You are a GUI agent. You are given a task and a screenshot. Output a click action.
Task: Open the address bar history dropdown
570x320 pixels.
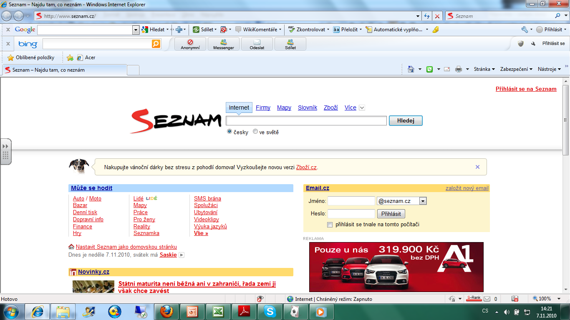[418, 16]
